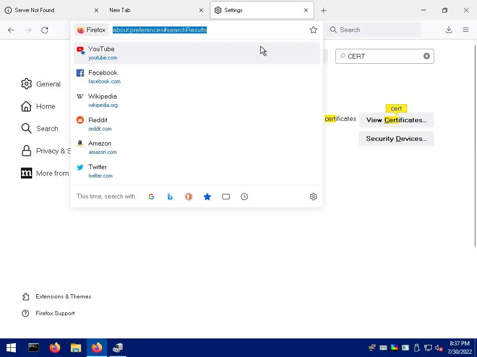This screenshot has width=477, height=357.
Task: Close the Settings tab
Action: point(306,10)
